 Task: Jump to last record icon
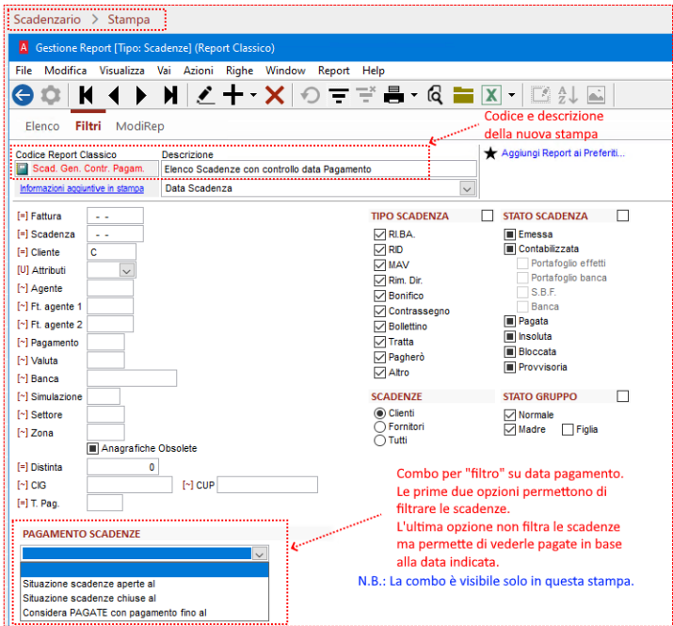point(170,95)
